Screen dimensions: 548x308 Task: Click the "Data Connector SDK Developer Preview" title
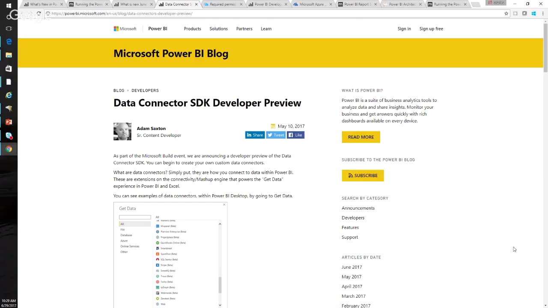207,103
